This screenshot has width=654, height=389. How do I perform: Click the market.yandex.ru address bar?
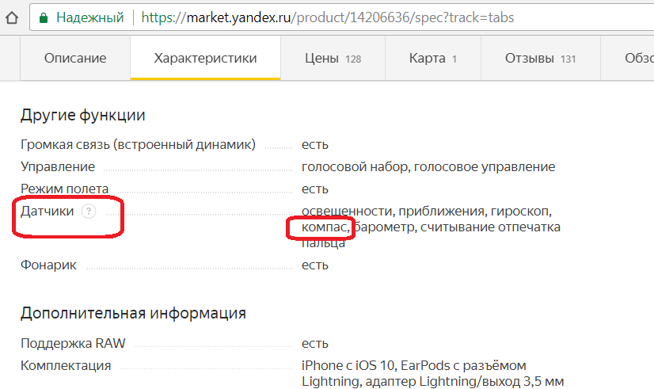(x=333, y=17)
